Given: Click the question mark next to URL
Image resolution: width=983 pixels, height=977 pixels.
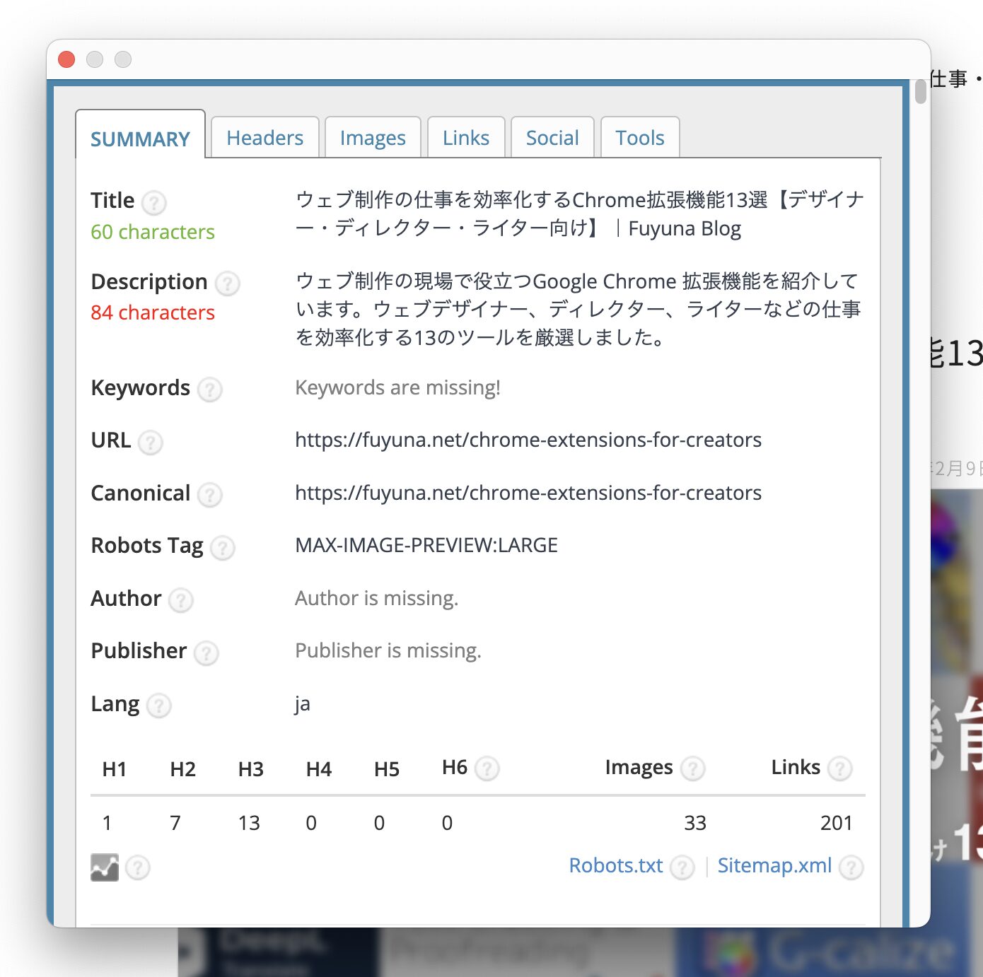Looking at the screenshot, I should tap(150, 443).
